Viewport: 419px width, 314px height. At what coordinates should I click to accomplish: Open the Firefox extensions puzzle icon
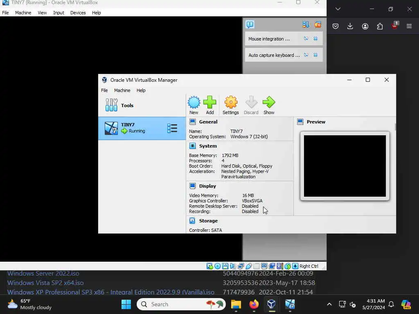click(x=380, y=26)
